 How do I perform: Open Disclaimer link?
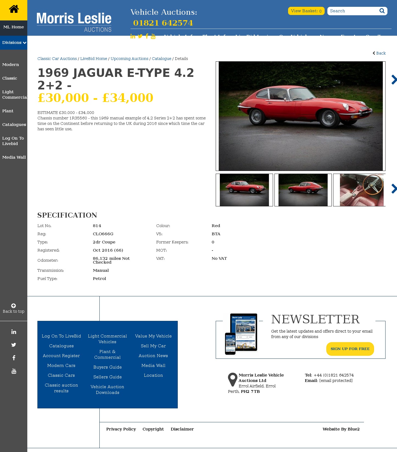(182, 429)
